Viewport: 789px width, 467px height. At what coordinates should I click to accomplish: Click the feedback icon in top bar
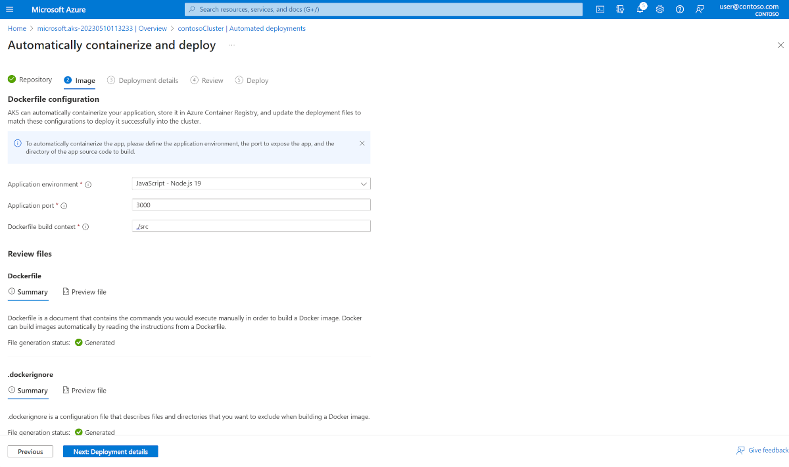point(700,9)
